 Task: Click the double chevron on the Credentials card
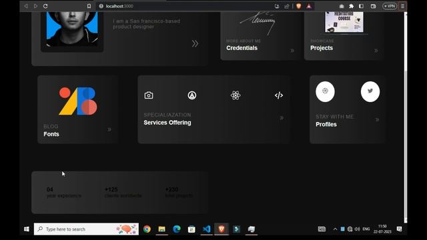pos(292,51)
